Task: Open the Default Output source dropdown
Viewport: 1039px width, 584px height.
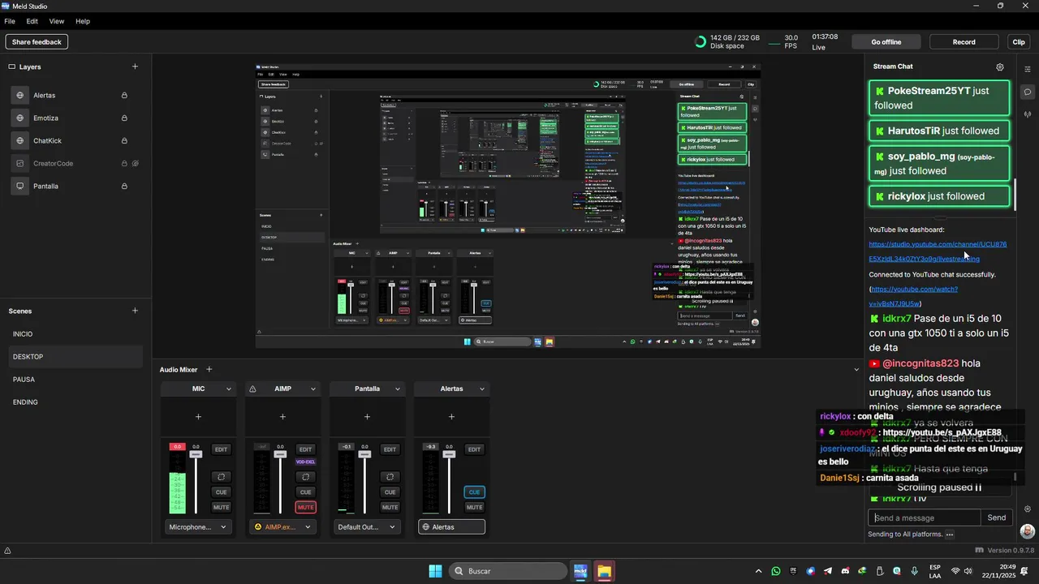Action: [367, 526]
